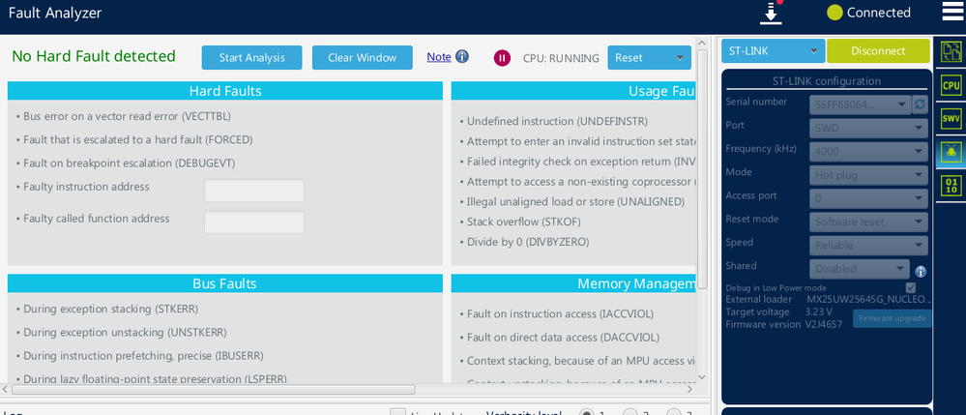Image resolution: width=966 pixels, height=415 pixels.
Task: Open the Note link
Action: [439, 57]
